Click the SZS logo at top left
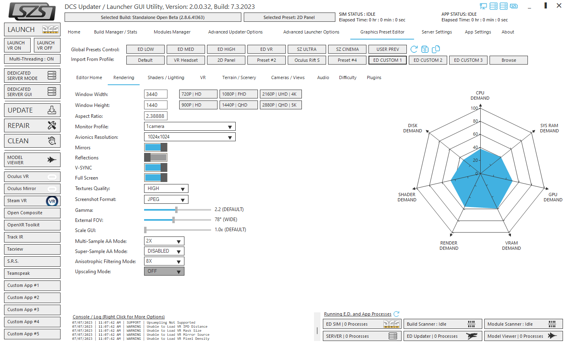Viewport: 565px width, 343px height. click(32, 11)
